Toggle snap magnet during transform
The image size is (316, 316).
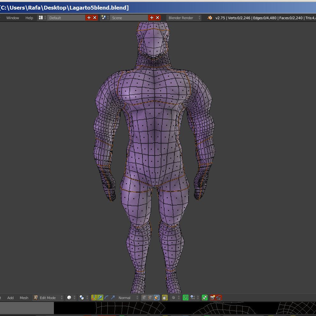(x=185, y=297)
